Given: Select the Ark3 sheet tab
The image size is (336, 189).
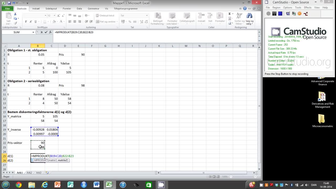Looking at the screenshot, I should [39, 173].
